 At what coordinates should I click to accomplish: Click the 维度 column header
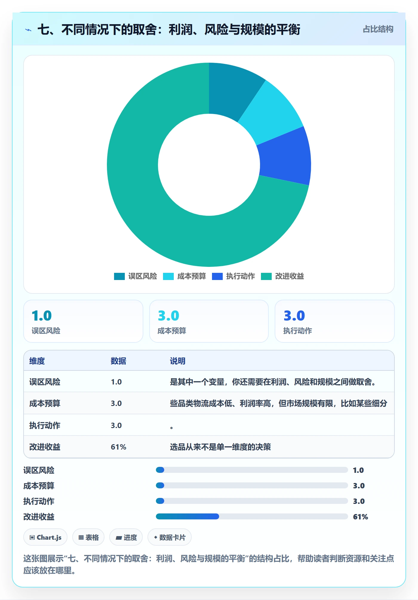tap(37, 361)
